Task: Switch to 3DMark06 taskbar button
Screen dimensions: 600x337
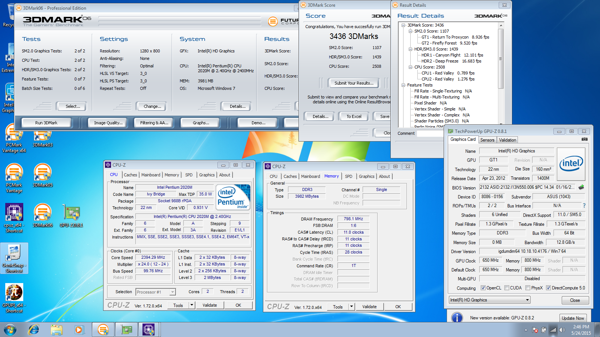Action: [x=103, y=330]
